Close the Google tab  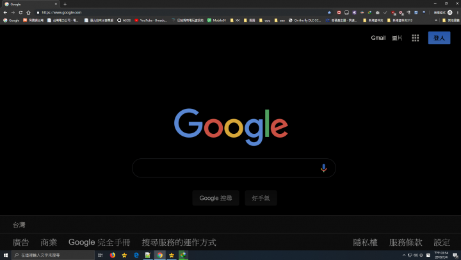coord(56,4)
